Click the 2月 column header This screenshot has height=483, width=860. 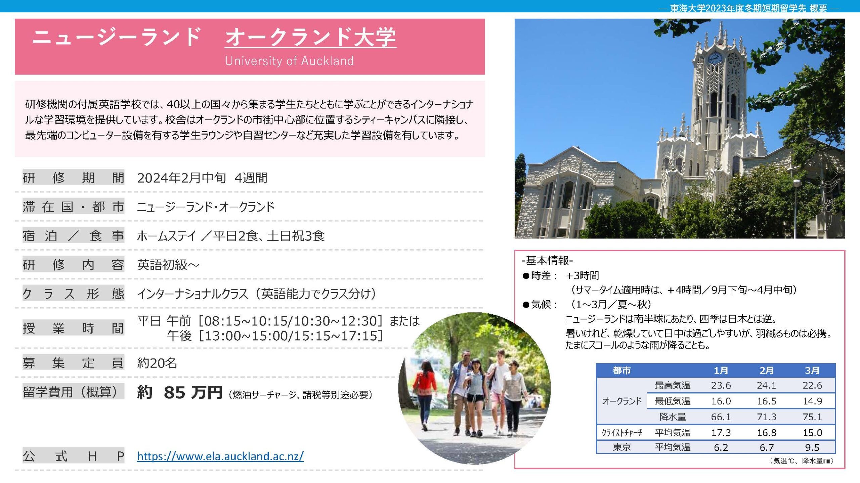click(x=767, y=370)
